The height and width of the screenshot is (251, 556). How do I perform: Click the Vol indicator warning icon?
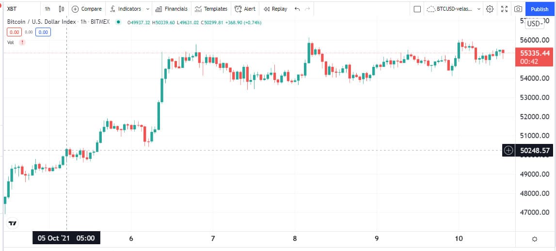pos(22,43)
